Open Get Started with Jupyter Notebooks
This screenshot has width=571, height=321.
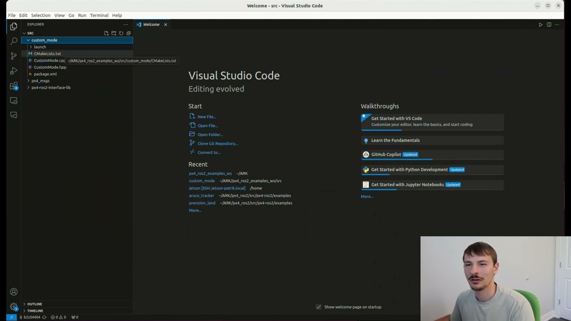point(432,185)
